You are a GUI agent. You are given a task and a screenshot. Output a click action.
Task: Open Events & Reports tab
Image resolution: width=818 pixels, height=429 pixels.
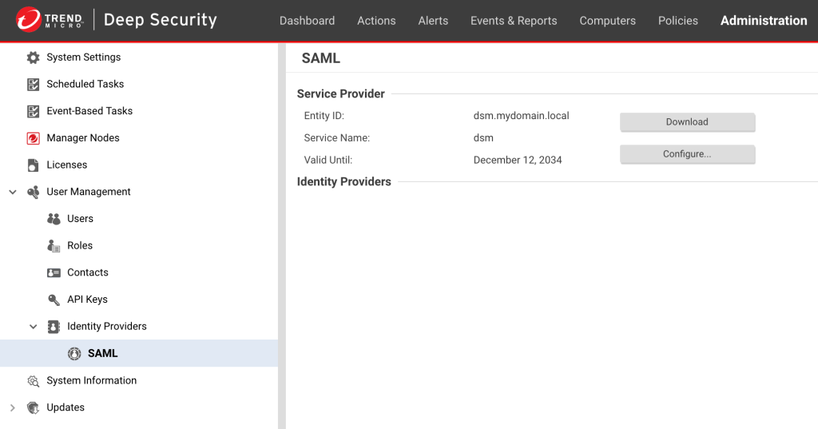(514, 20)
